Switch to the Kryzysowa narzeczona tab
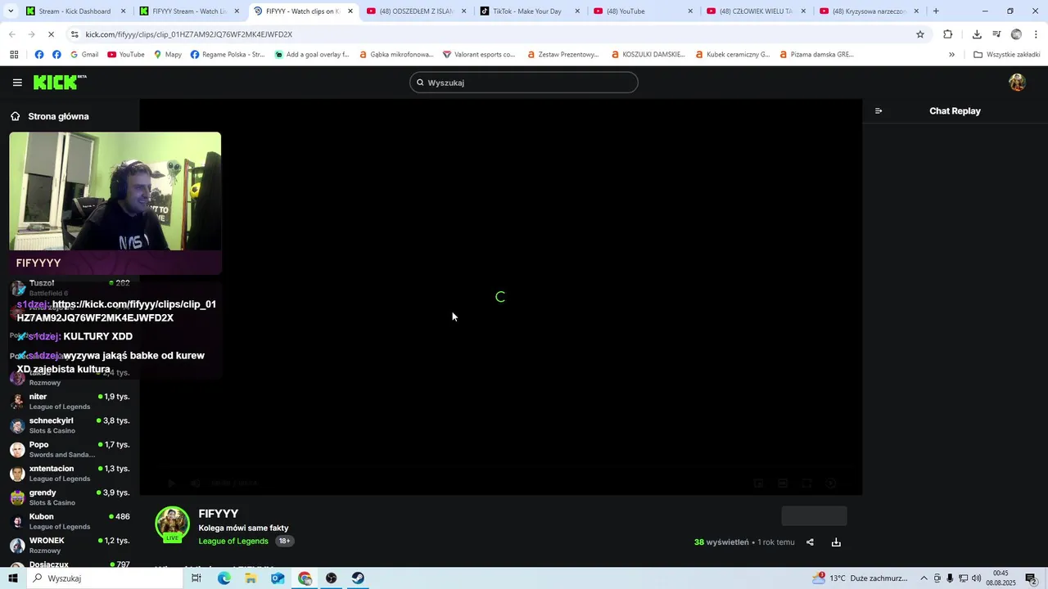Screen dimensions: 1048x589 click(869, 11)
